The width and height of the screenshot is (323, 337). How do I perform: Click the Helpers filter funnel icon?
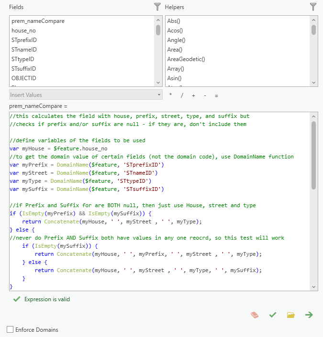(x=313, y=7)
